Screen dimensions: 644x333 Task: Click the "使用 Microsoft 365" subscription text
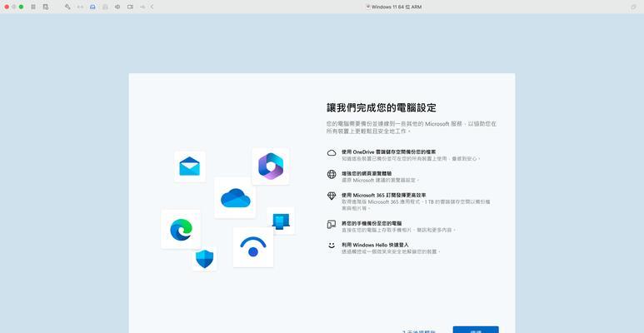[x=383, y=195]
